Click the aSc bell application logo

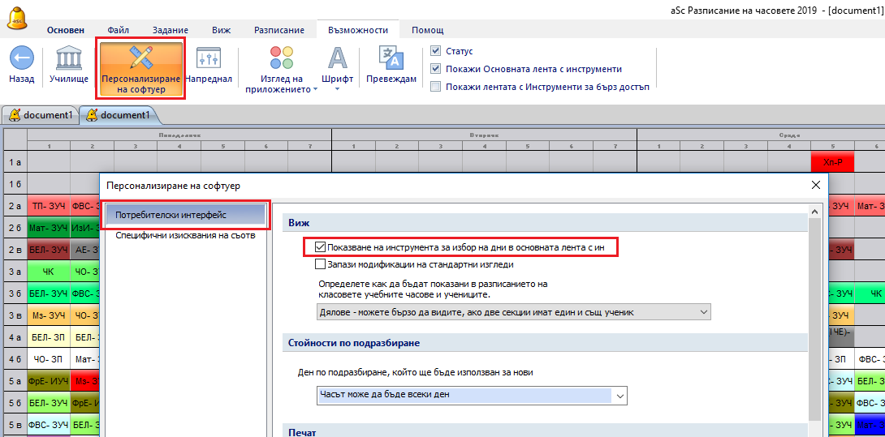pyautogui.click(x=16, y=15)
